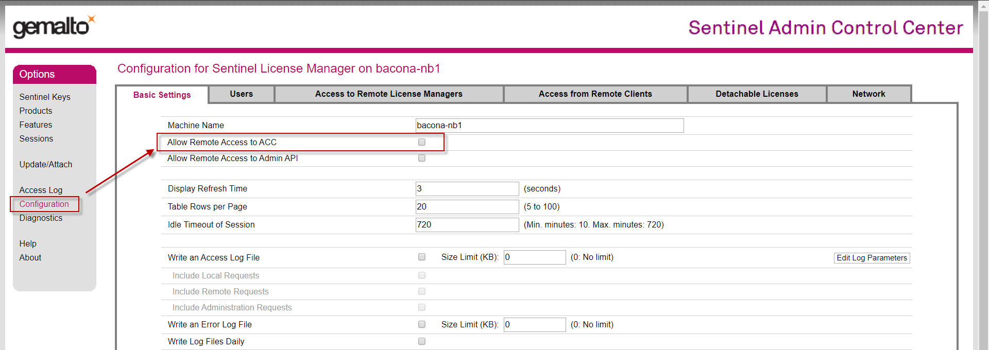Click Display Refresh Time field
The width and height of the screenshot is (989, 350).
point(467,189)
